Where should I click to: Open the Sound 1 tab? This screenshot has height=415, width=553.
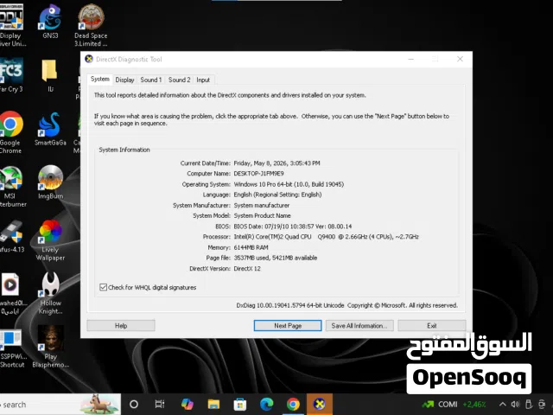[x=151, y=80]
